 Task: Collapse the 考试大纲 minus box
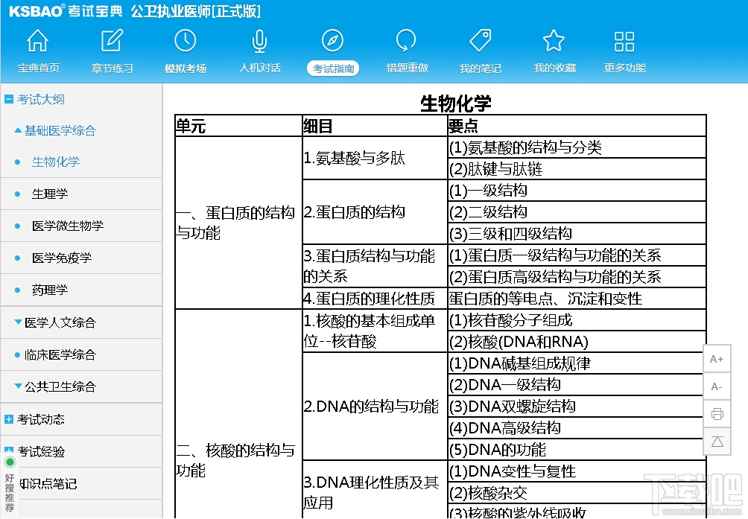(x=9, y=99)
